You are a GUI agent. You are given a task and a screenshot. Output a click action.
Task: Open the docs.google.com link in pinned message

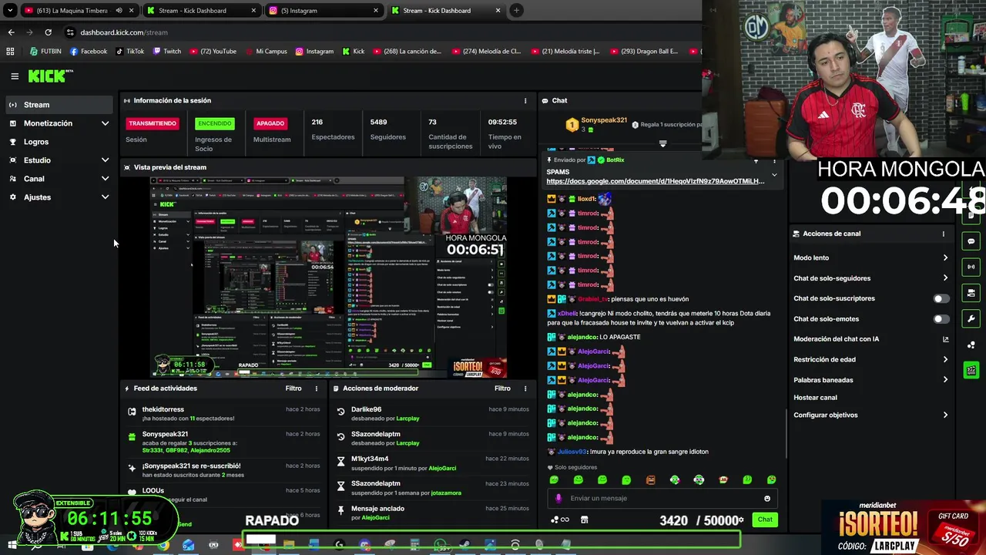point(655,182)
